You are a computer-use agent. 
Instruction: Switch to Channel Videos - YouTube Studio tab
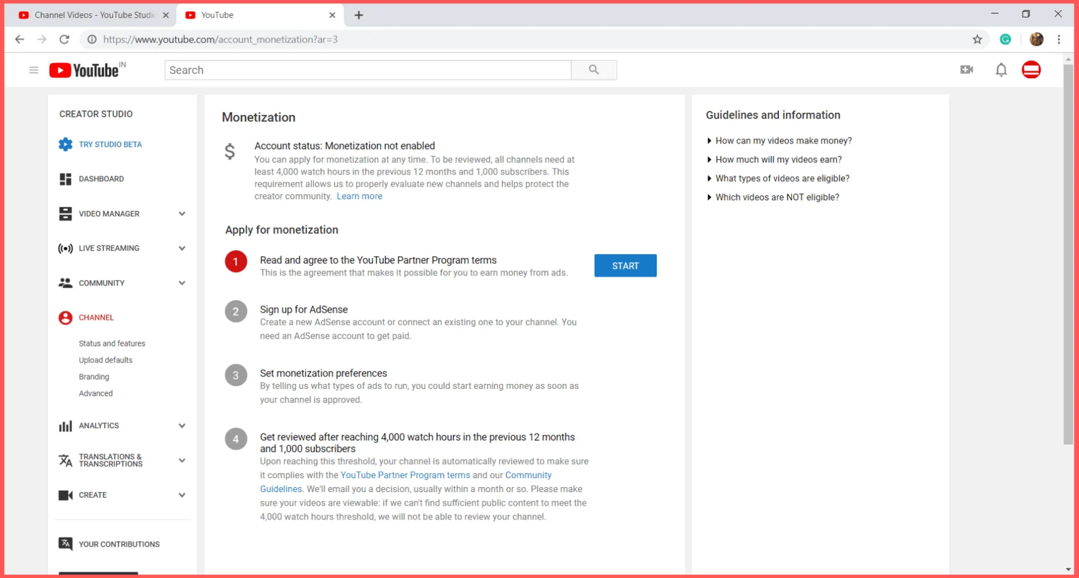[90, 15]
